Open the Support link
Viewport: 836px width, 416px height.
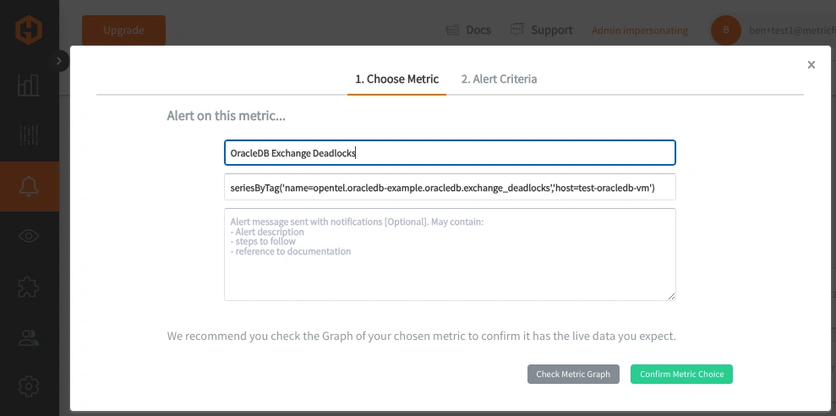point(551,30)
